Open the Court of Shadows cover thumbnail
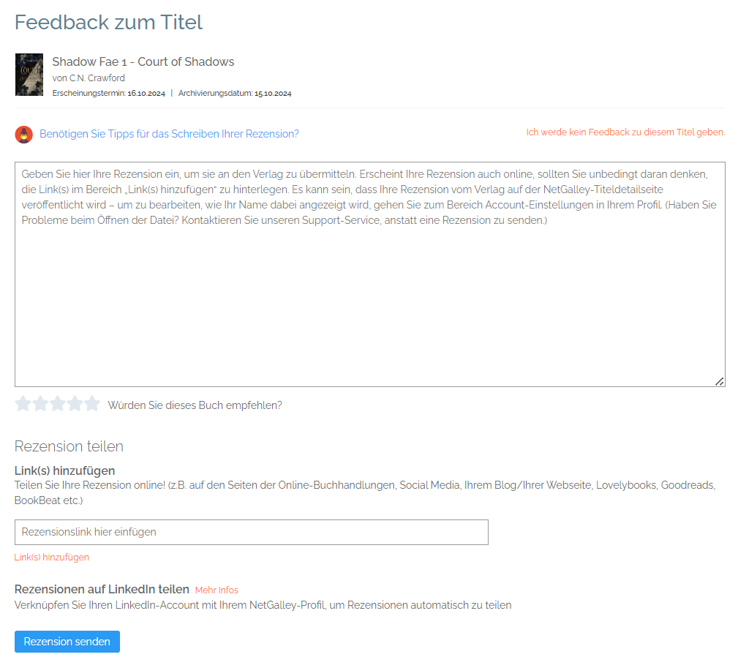This screenshot has width=738, height=668. point(29,75)
